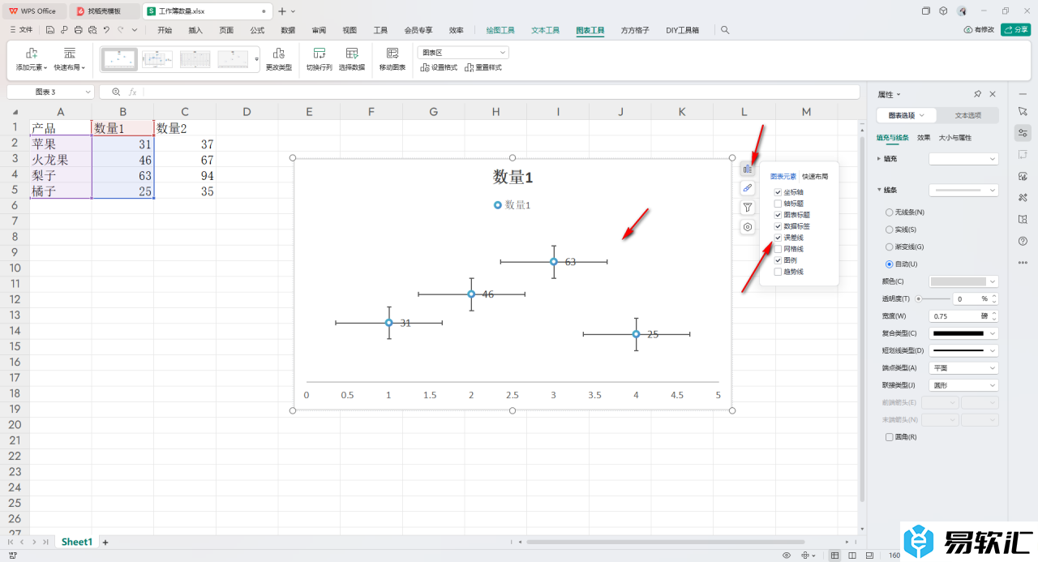Screen dimensions: 1038x562
Task: Uncheck the 图例 legend checkbox
Action: [778, 260]
